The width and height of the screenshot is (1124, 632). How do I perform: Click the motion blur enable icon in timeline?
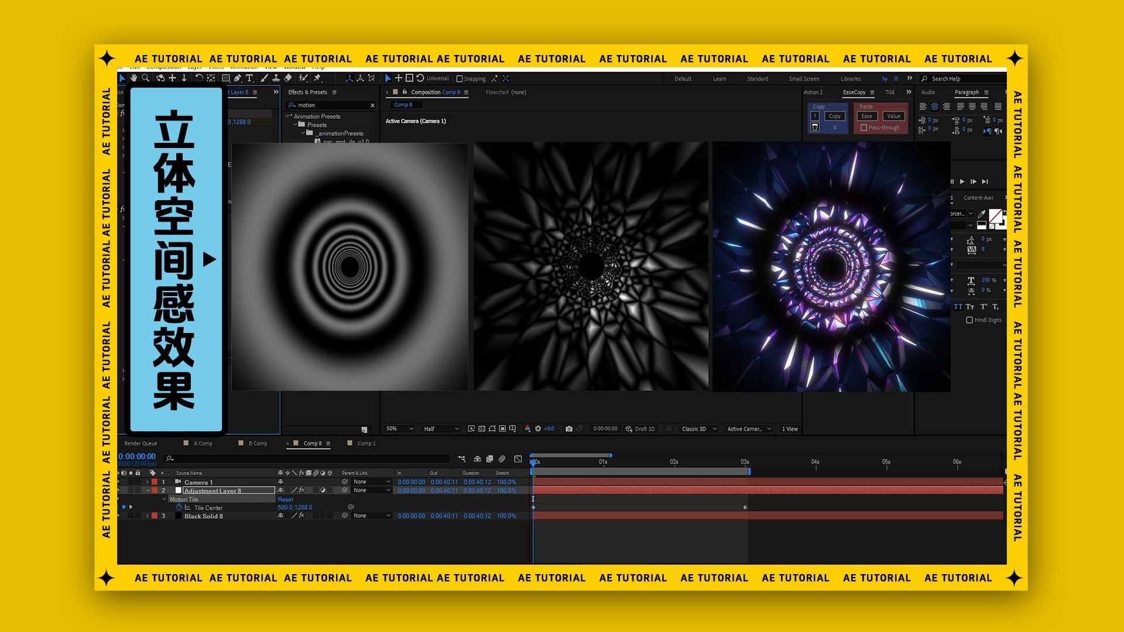click(502, 459)
